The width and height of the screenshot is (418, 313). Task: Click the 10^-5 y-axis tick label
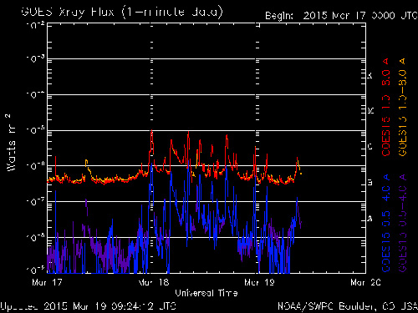coord(35,130)
